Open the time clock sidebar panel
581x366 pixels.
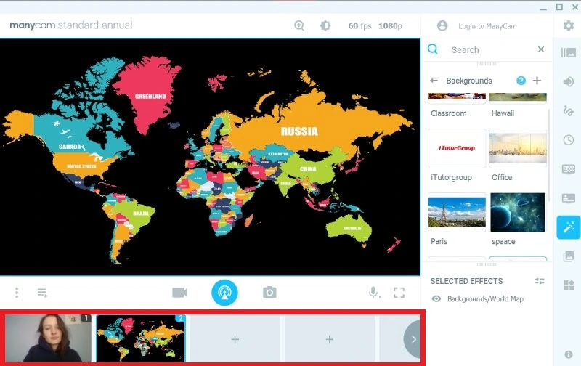569,139
